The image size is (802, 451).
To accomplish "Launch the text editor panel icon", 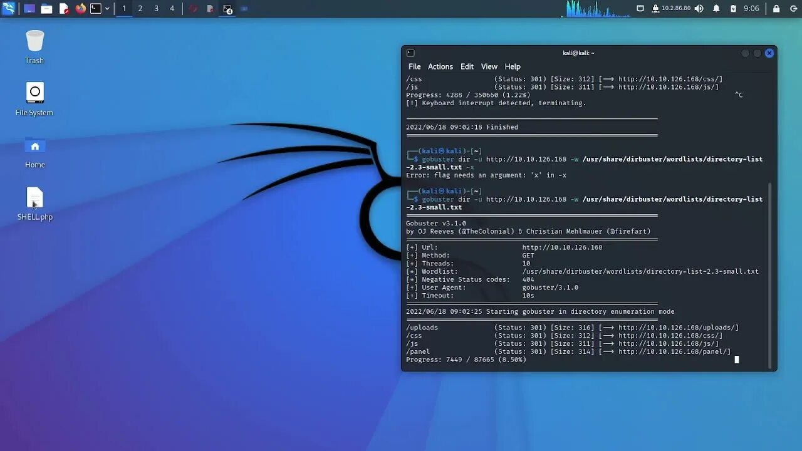I will (64, 9).
